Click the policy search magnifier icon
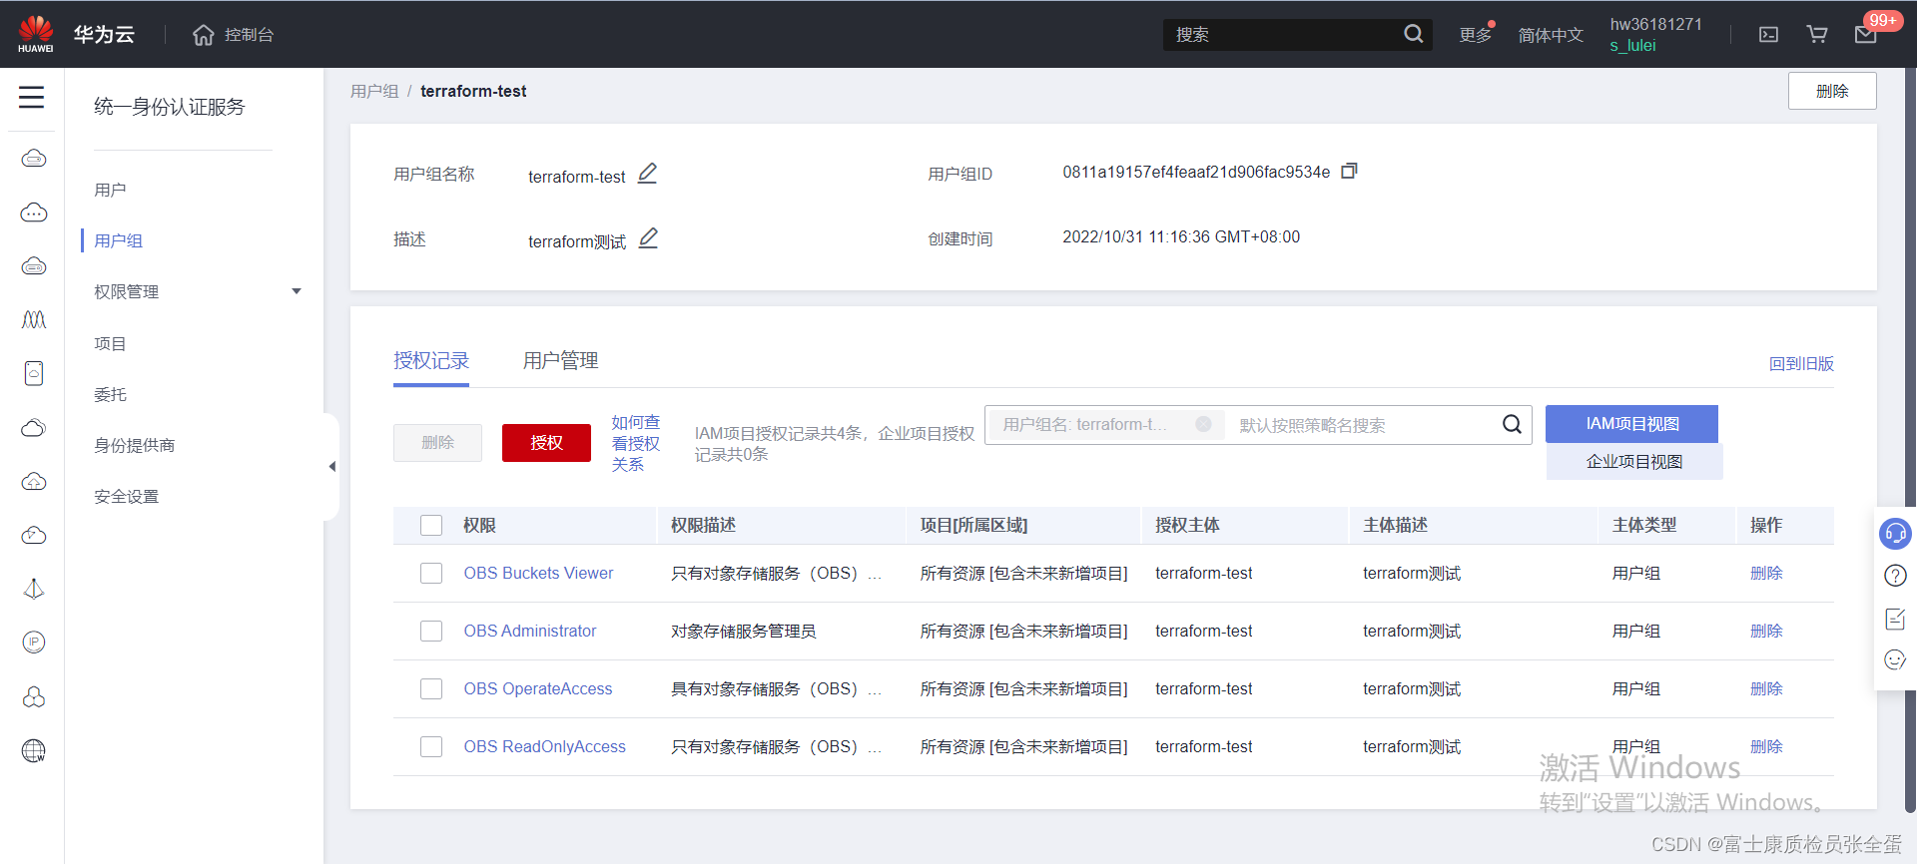Screen dimensions: 1917x864 tap(1512, 424)
